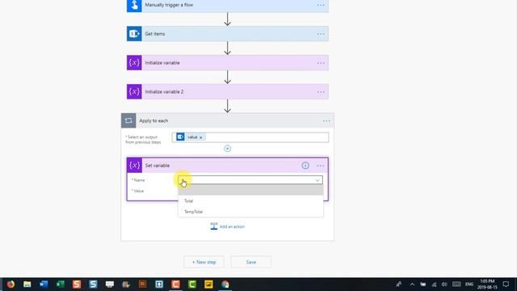This screenshot has width=517, height=291.
Task: Open the orange Camtasia taskbar icon
Action: (x=175, y=284)
